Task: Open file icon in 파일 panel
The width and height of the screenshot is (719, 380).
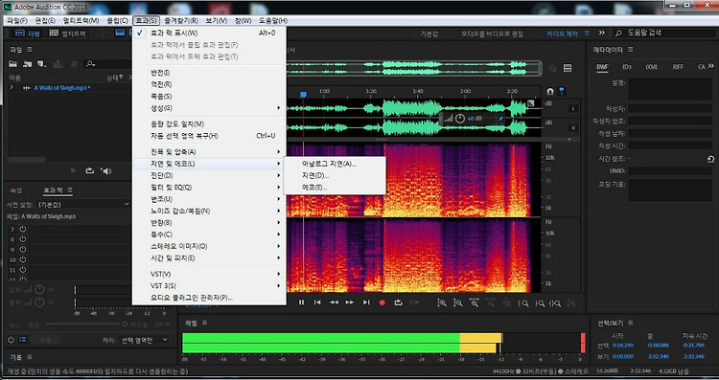Action: pos(13,64)
